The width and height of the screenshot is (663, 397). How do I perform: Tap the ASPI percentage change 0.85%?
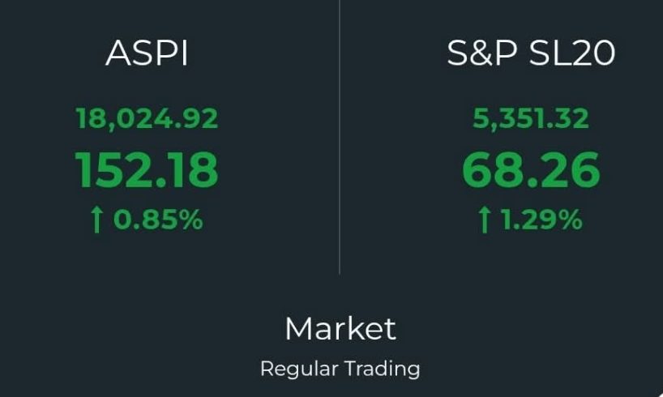(158, 220)
